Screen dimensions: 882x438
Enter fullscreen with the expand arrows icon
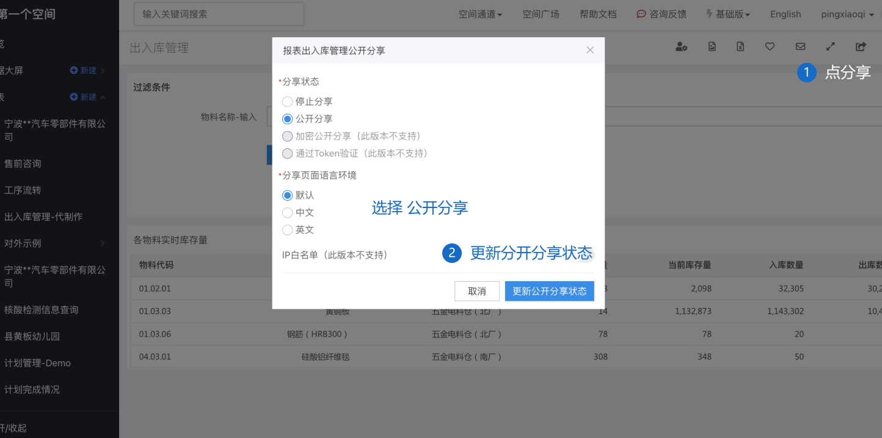[x=831, y=46]
